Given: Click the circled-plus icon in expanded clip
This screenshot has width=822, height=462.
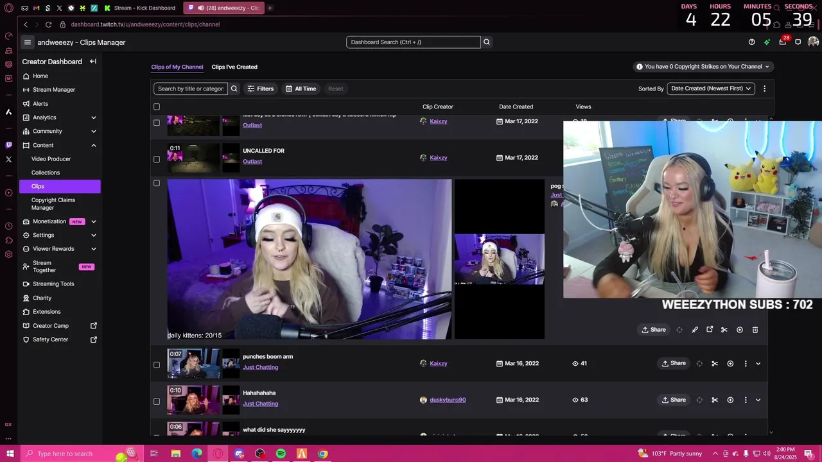Looking at the screenshot, I should 740,330.
